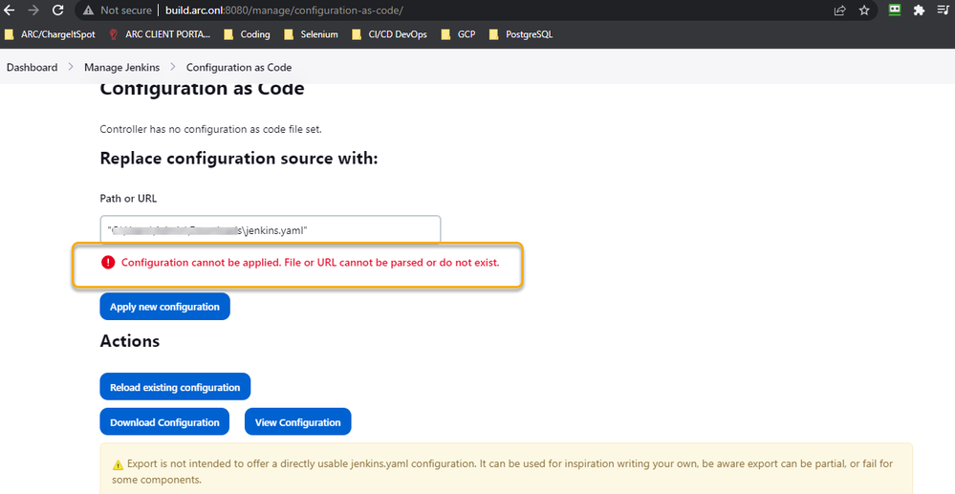Click the browser back arrow
Screen dimensions: 955x494
tap(11, 11)
